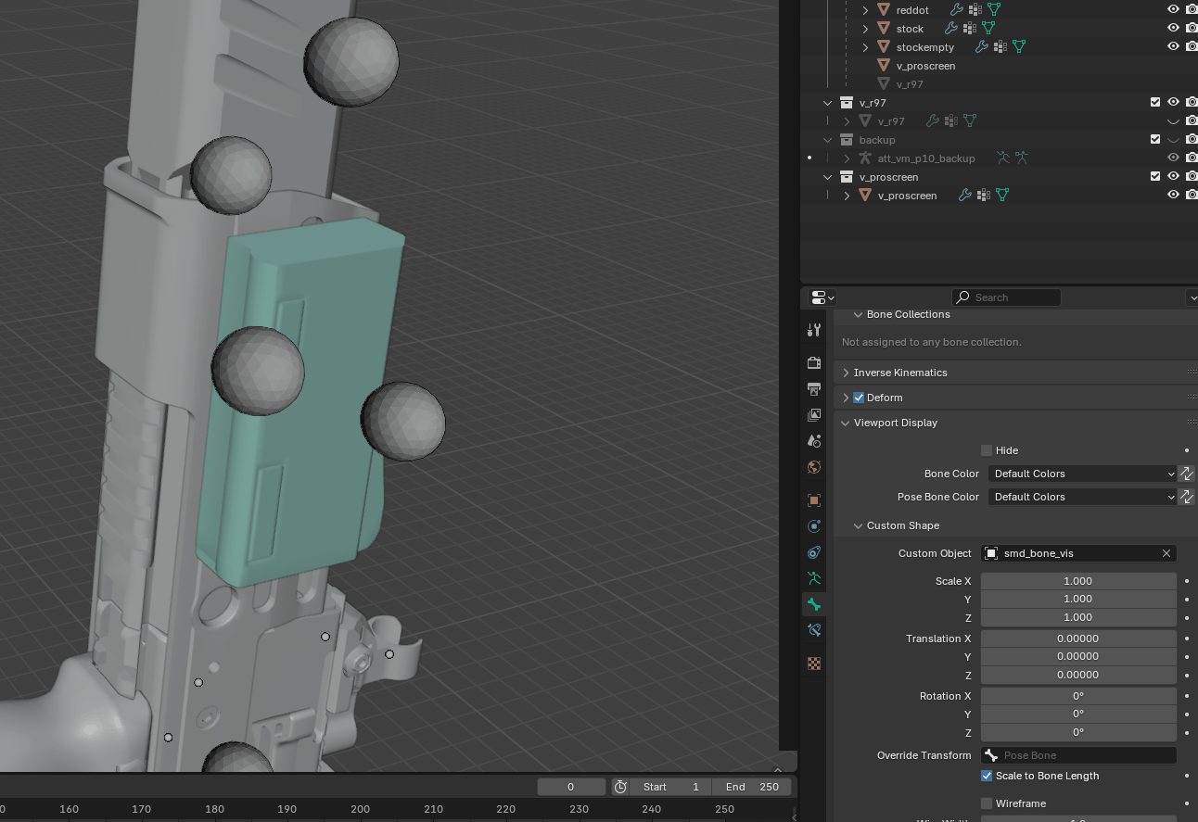The image size is (1198, 822).
Task: Open the Render properties tab
Action: [x=814, y=363]
